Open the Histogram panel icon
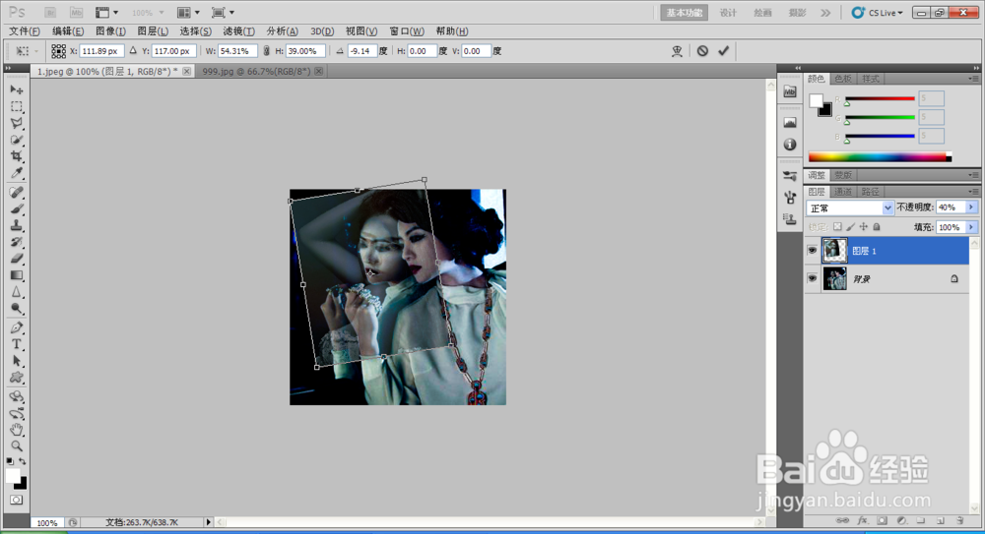 pyautogui.click(x=790, y=122)
